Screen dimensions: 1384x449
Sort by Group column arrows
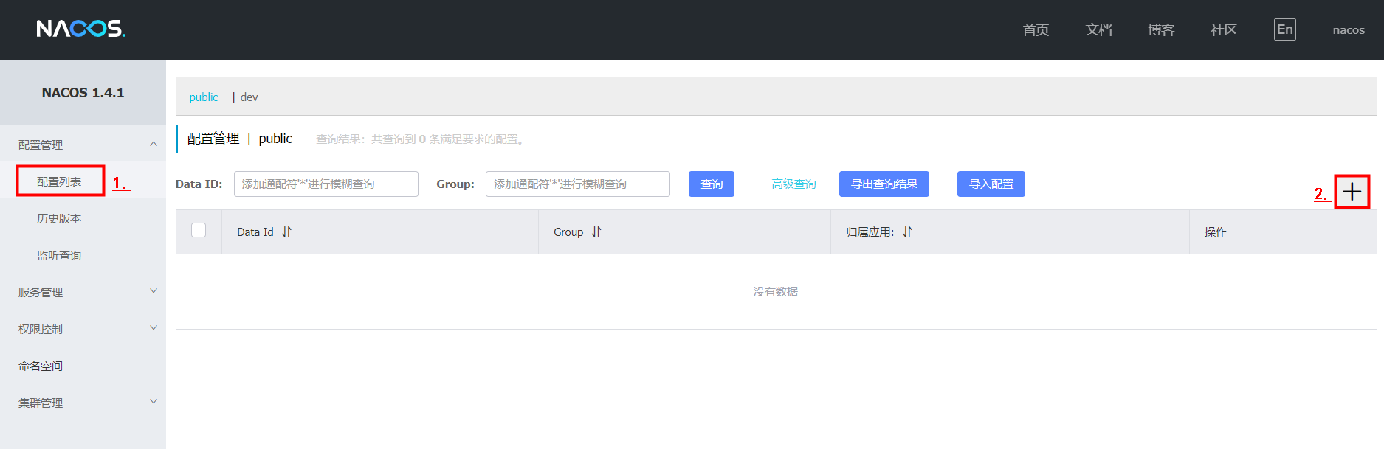point(596,232)
